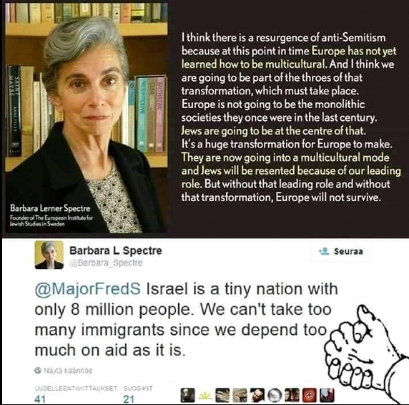This screenshot has height=405, width=409.
Task: Click the globe icon next to Näytä käännös
Action: 38,370
